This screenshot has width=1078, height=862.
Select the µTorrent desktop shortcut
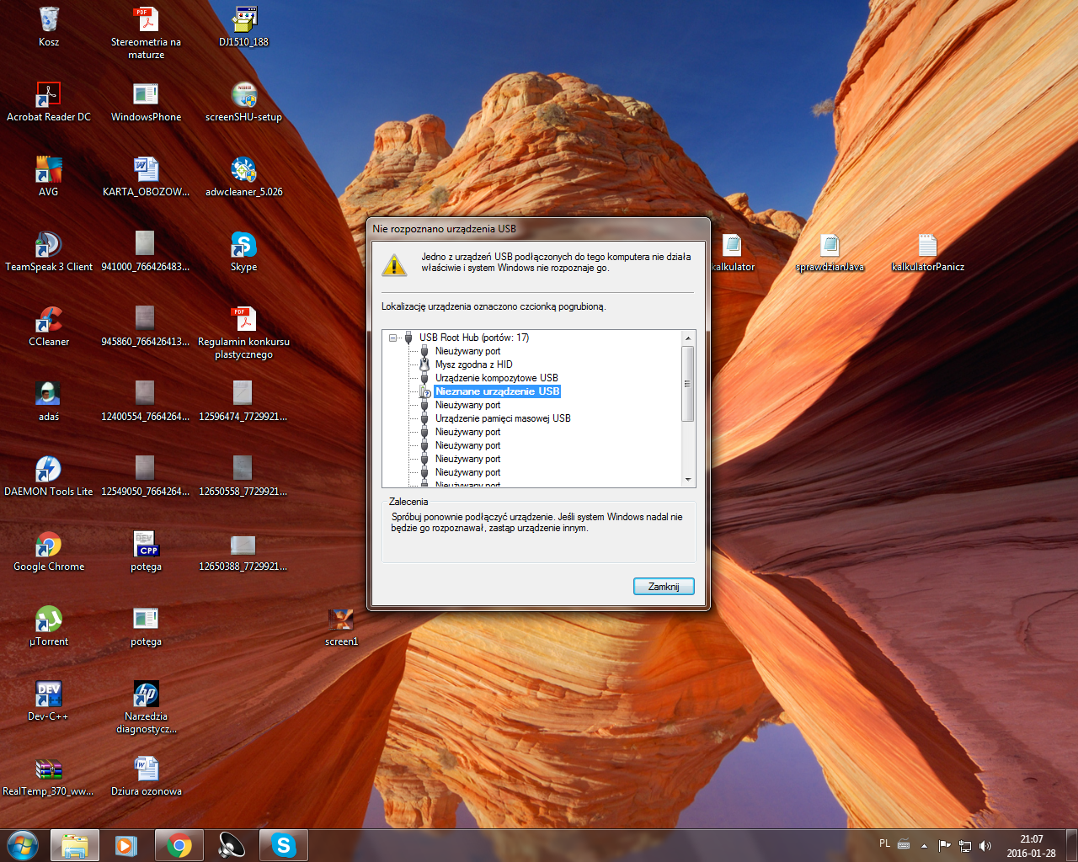click(49, 620)
